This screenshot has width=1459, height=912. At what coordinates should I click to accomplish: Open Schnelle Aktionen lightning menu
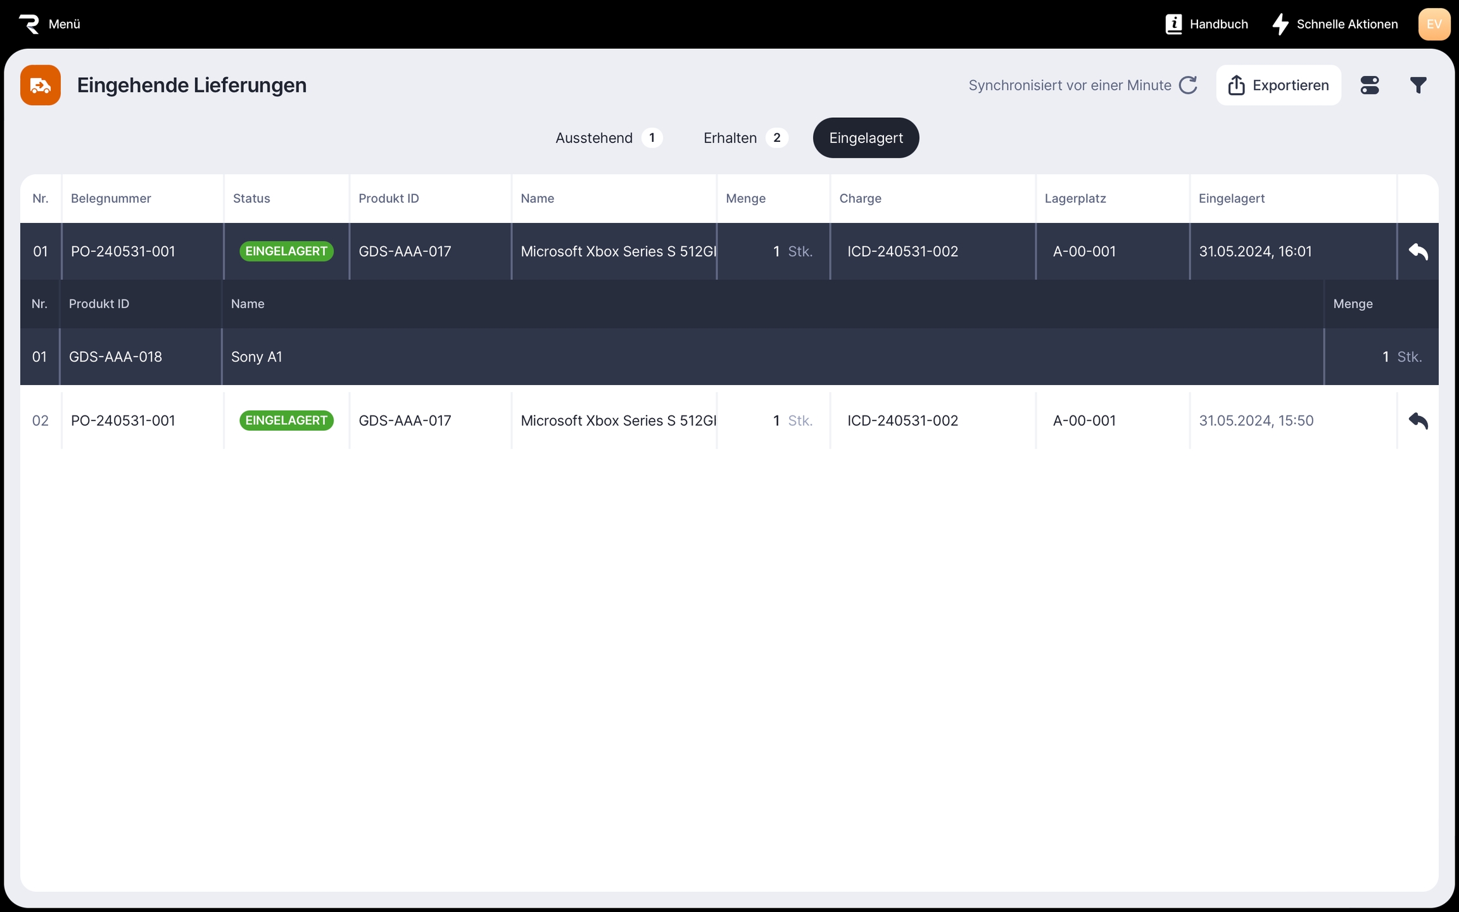click(1335, 24)
